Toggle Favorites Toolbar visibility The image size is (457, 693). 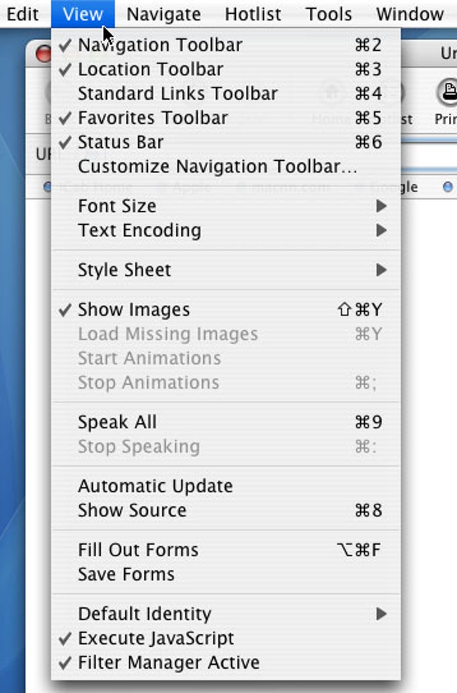pyautogui.click(x=226, y=118)
